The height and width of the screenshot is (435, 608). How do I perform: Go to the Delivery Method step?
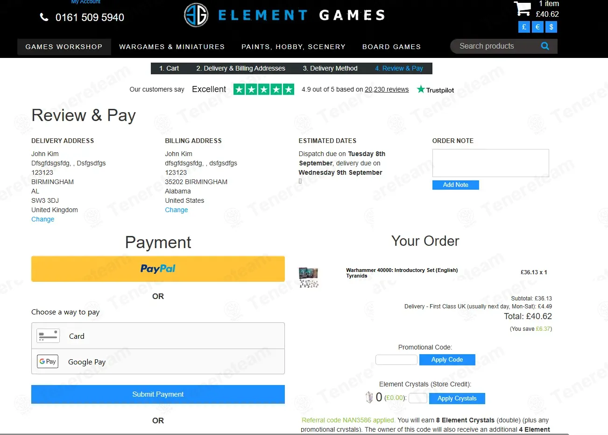(330, 68)
